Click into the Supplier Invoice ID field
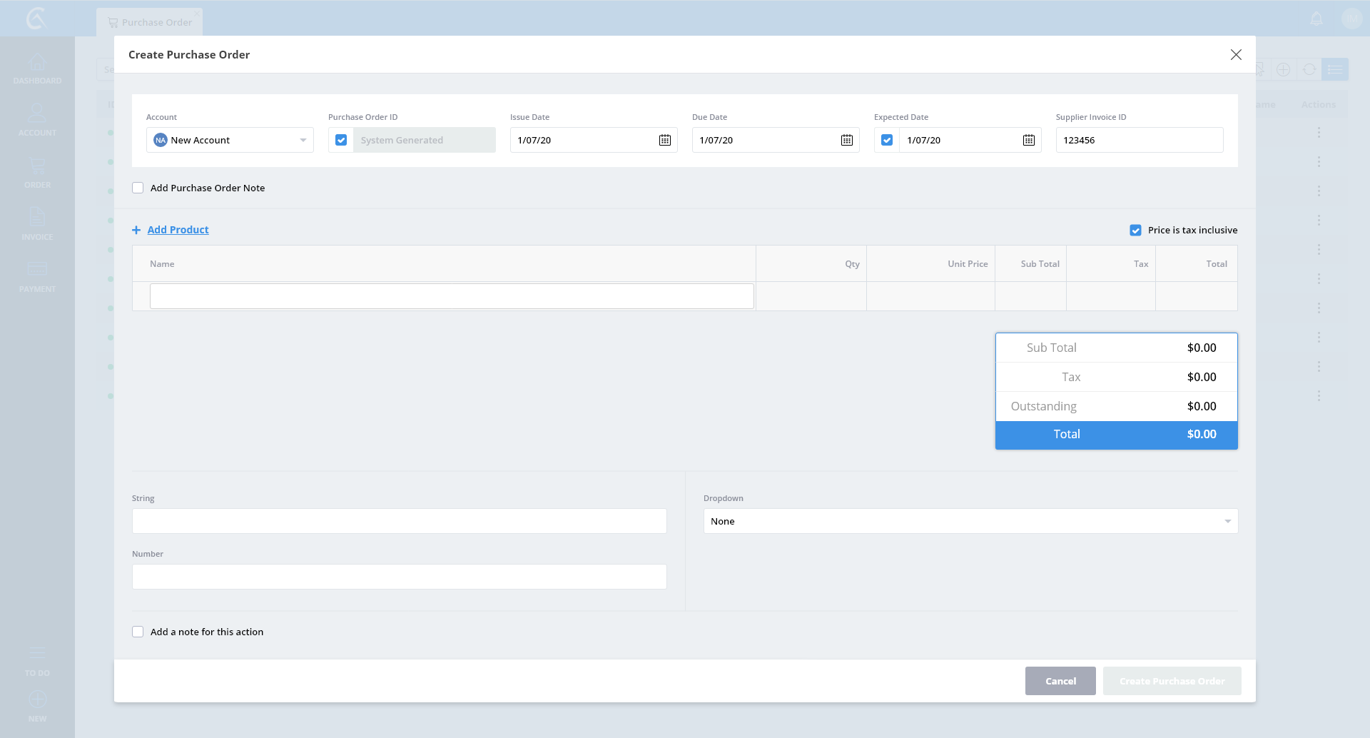1370x738 pixels. (x=1139, y=140)
